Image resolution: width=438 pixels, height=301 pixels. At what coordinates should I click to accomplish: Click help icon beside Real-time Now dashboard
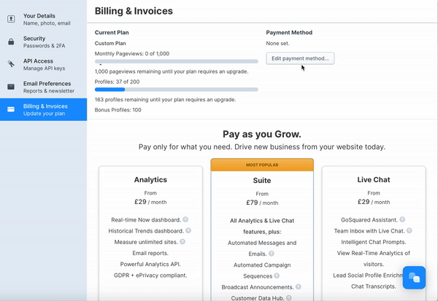coord(186,219)
